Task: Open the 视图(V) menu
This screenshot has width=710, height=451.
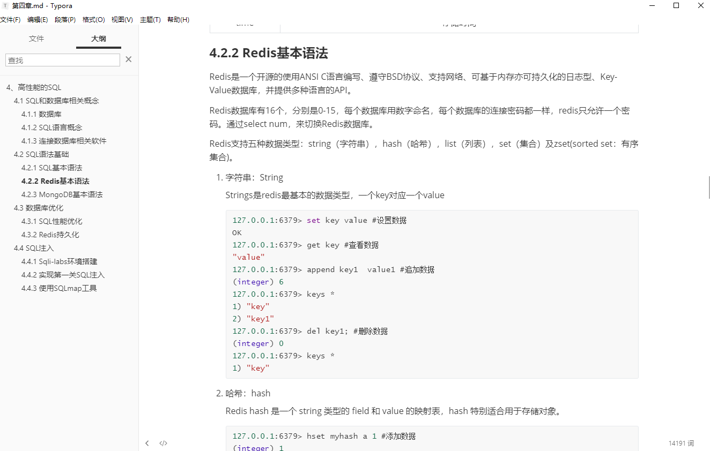Action: [x=122, y=19]
